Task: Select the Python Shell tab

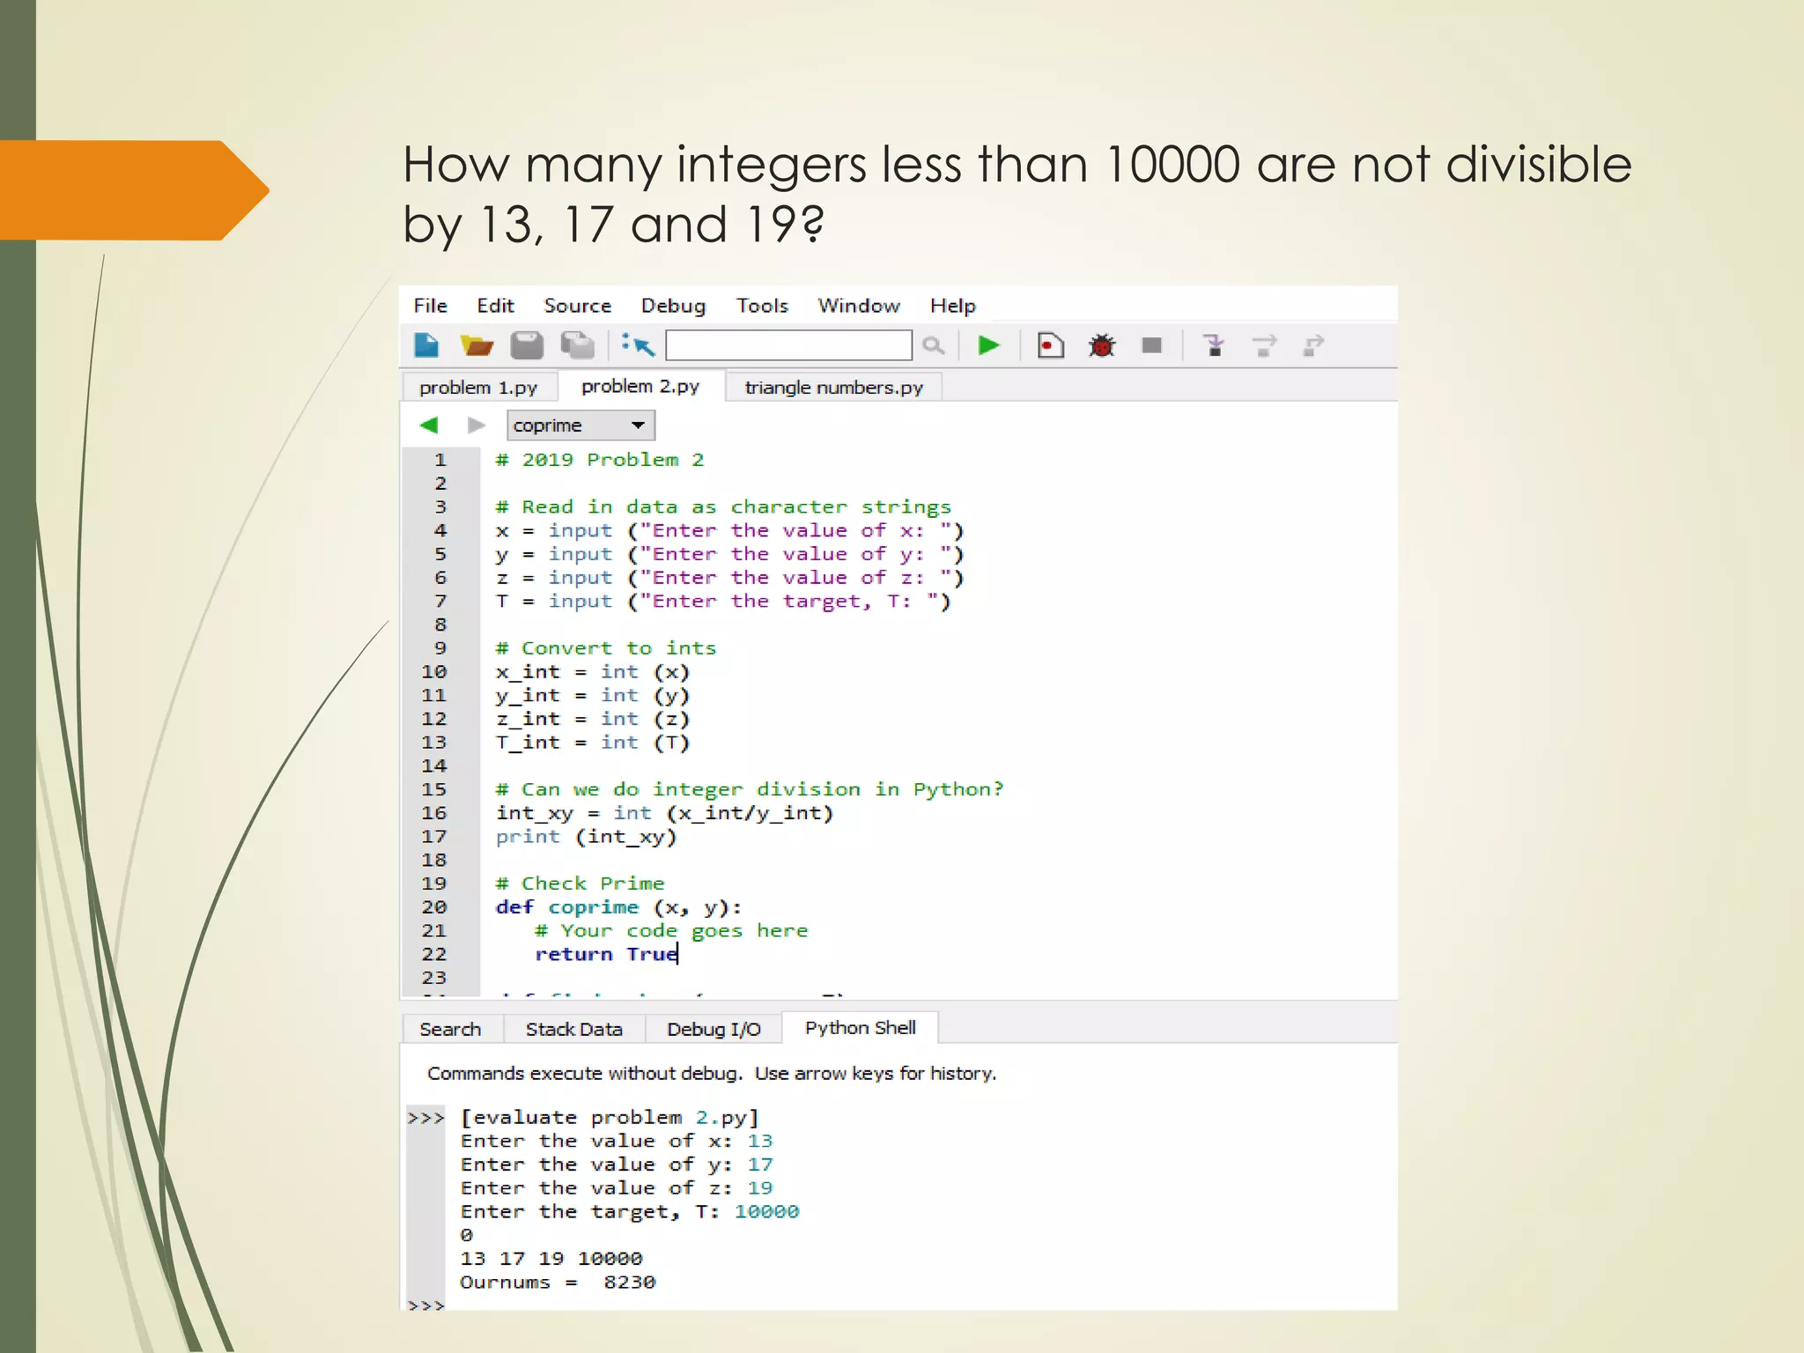Action: [860, 1028]
